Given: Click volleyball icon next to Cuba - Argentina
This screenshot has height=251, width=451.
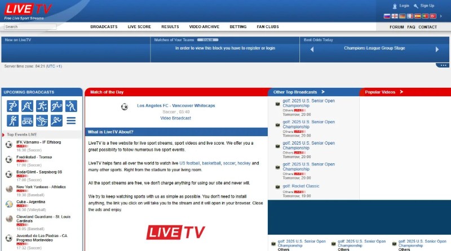Looking at the screenshot, I should coord(9,204).
